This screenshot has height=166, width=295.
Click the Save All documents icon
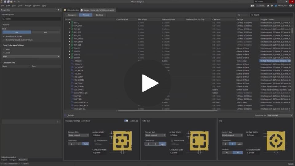(x=8, y=2)
